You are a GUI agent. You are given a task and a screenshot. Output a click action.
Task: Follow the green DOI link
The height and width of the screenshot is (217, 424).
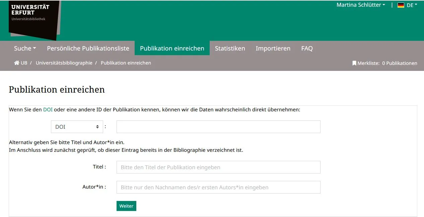point(48,110)
